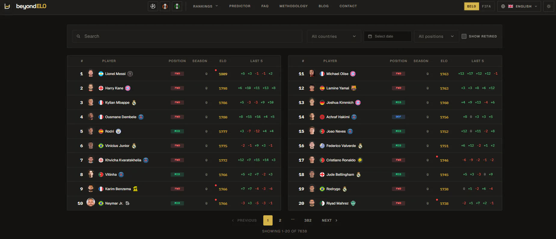Open Joao Neves's player profile

point(336,131)
